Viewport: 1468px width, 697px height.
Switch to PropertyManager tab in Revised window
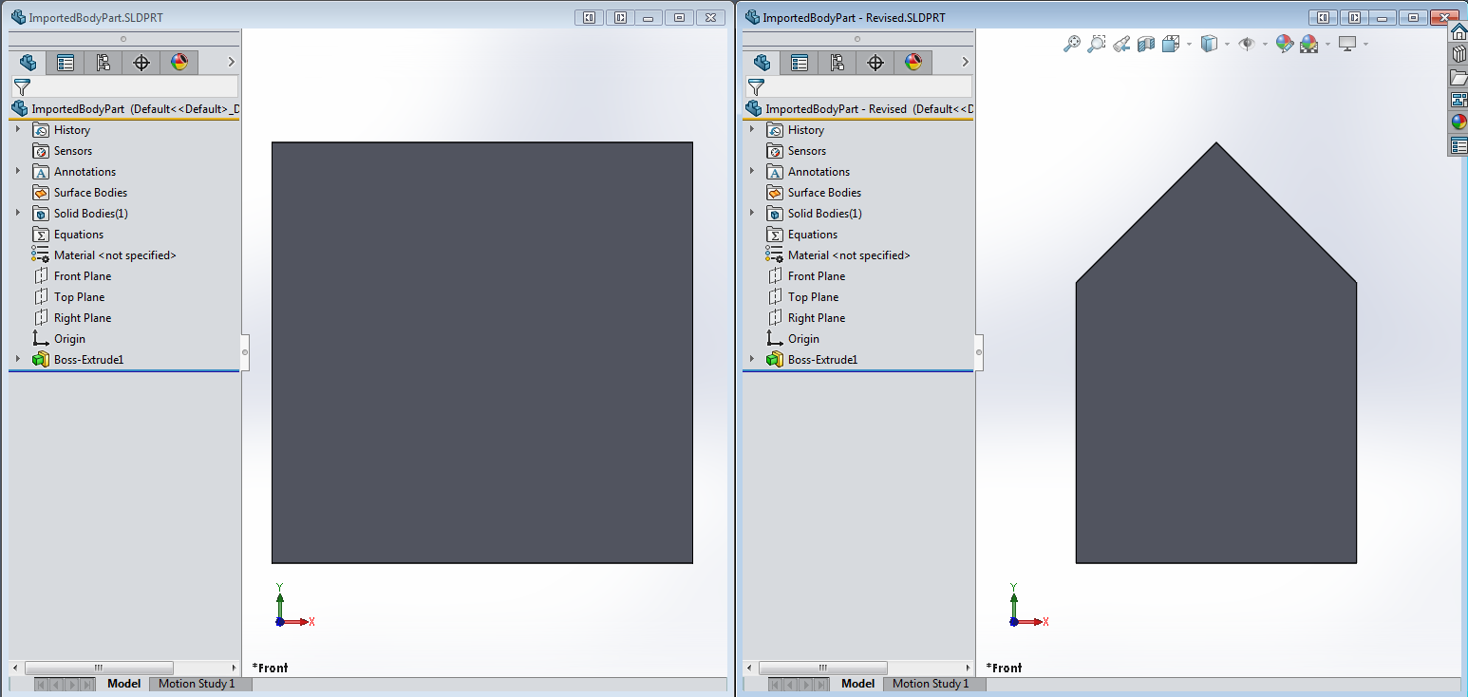[800, 63]
